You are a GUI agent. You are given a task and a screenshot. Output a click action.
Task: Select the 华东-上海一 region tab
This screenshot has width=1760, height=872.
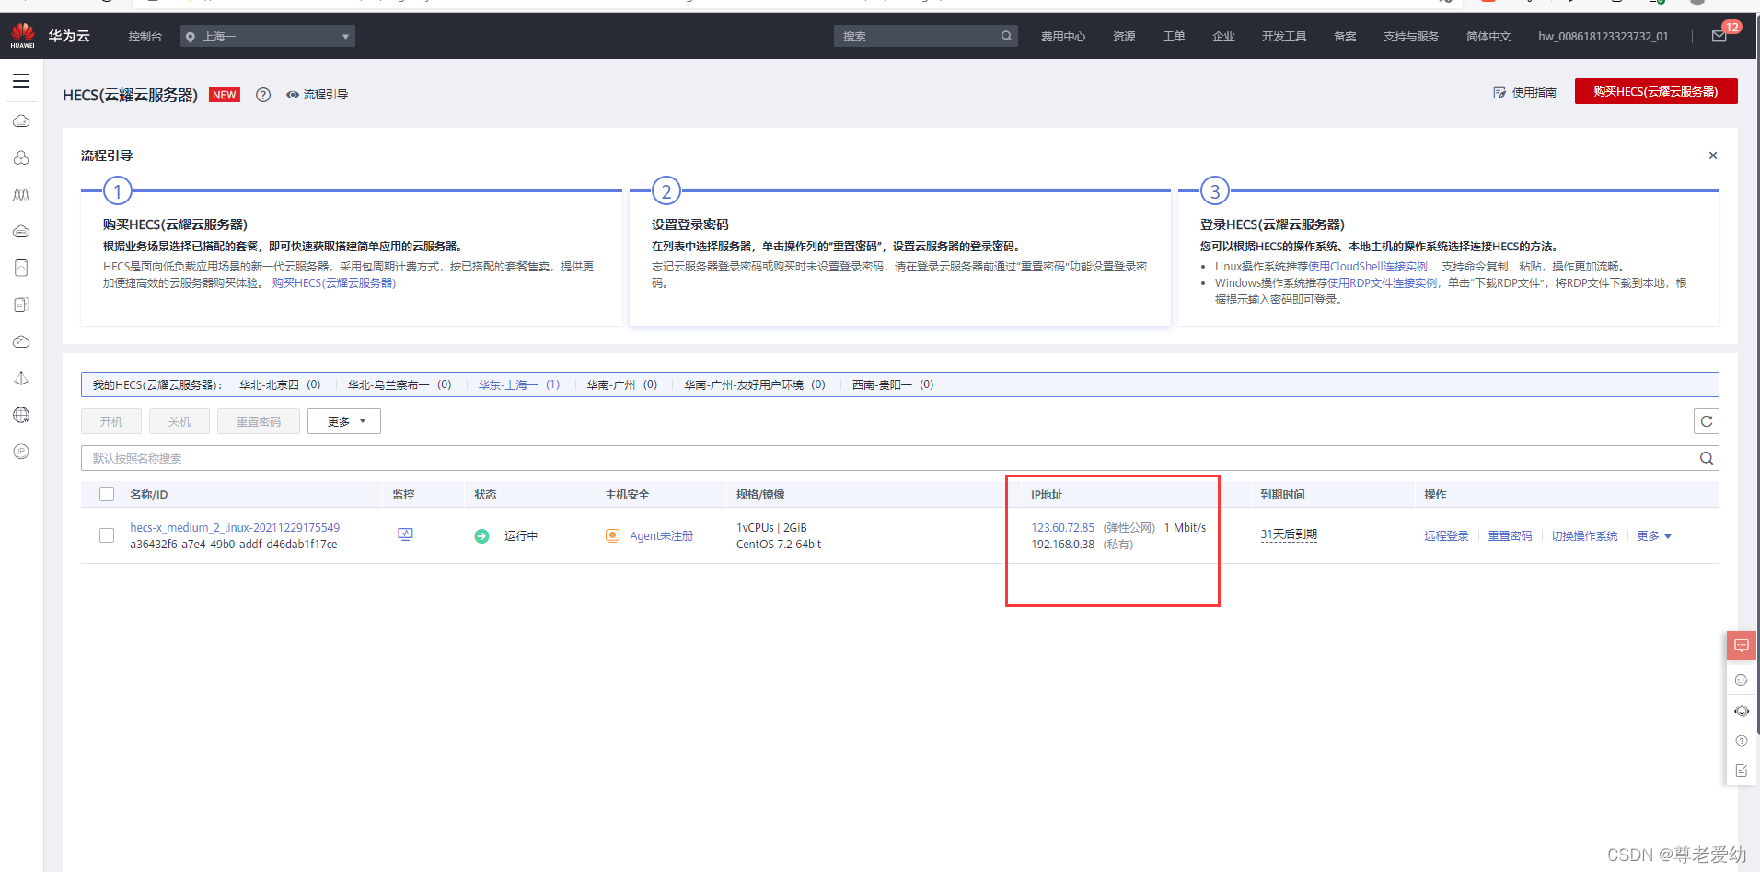pos(519,384)
